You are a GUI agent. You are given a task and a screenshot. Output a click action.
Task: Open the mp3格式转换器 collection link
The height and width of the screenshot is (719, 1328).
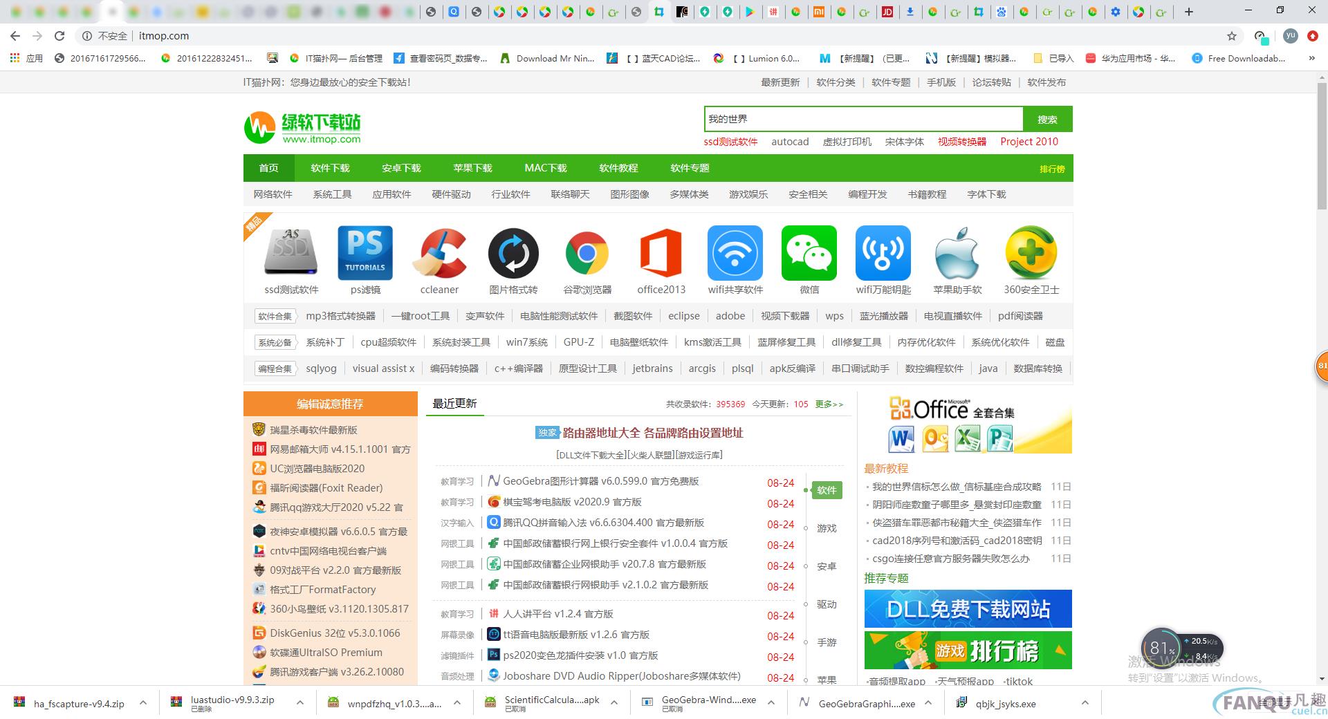(340, 316)
